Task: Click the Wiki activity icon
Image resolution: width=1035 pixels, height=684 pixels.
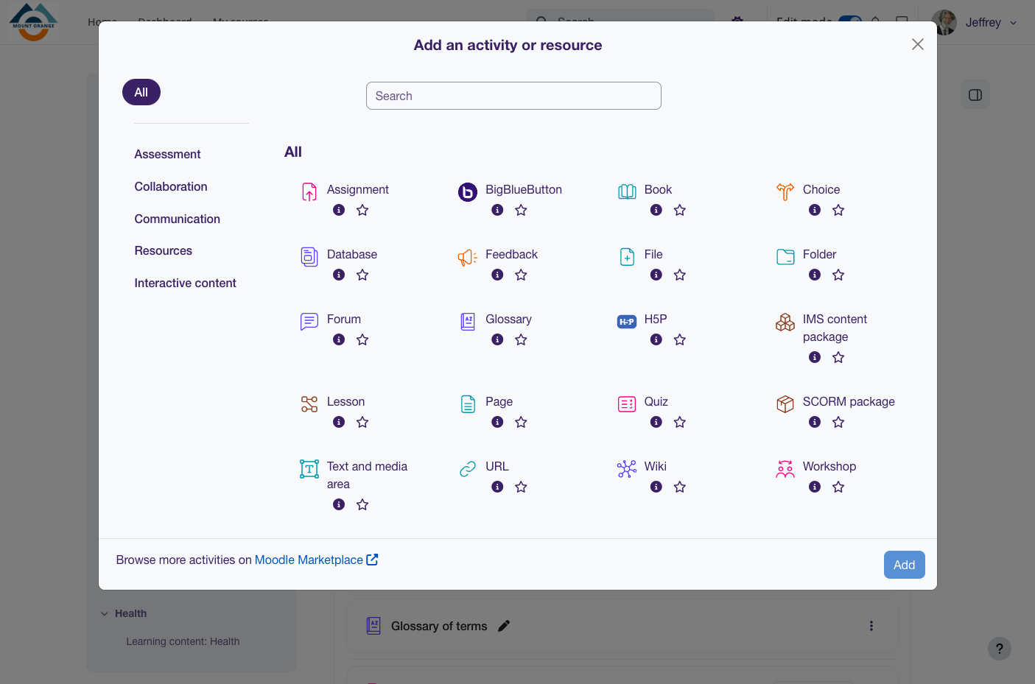Action: coord(627,469)
